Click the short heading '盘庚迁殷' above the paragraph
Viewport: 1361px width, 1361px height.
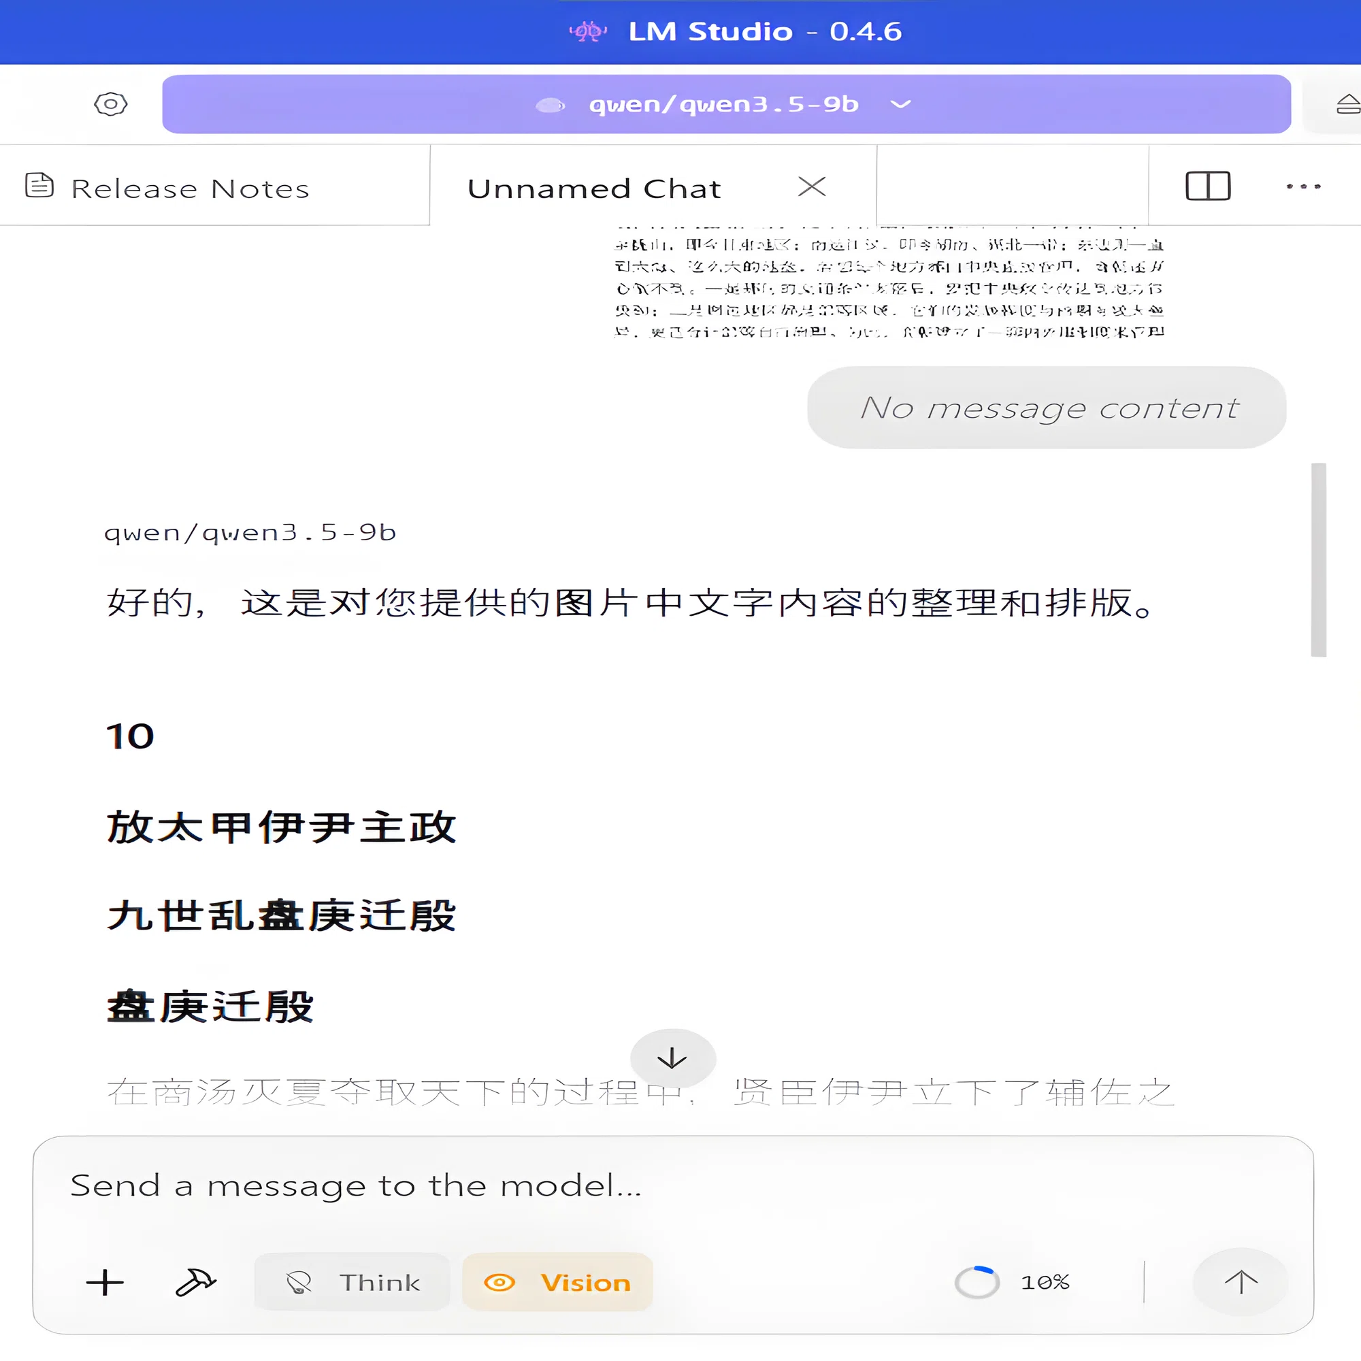(210, 1006)
